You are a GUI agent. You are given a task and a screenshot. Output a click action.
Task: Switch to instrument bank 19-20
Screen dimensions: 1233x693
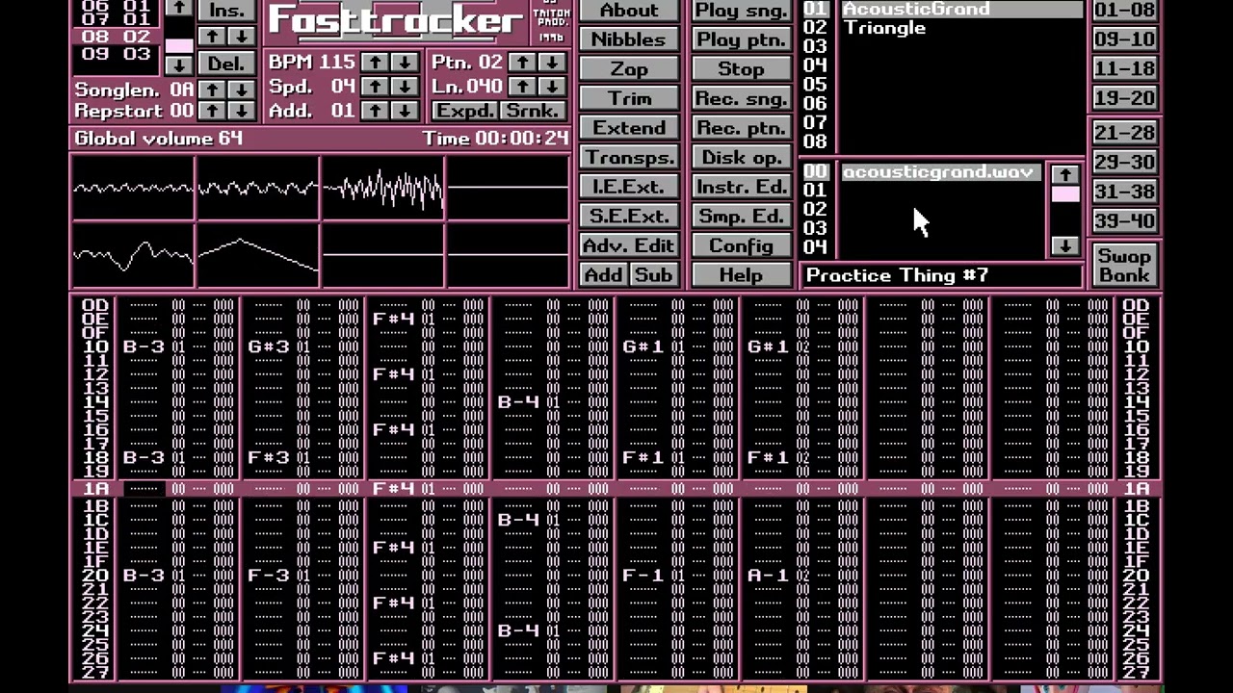pos(1124,98)
